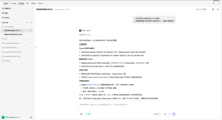This screenshot has width=222, height=120.
Task: Expand the wangtian5686/godot repository
Action: click(11, 43)
